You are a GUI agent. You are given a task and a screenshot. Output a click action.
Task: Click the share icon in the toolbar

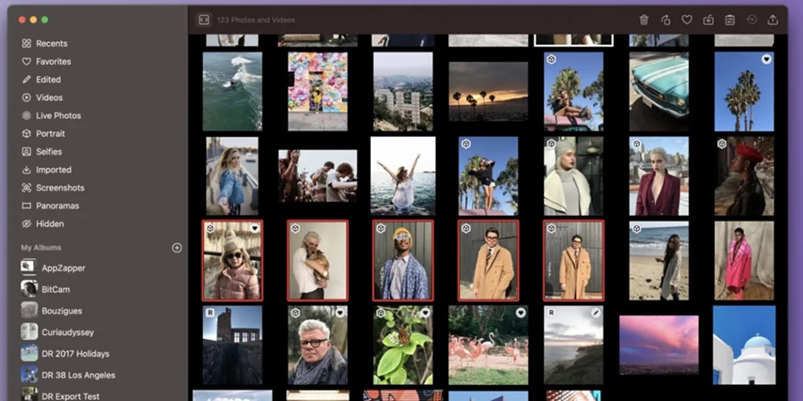772,20
